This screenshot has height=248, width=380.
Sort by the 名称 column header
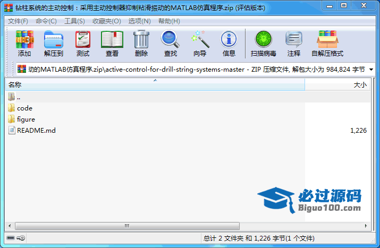[155, 85]
